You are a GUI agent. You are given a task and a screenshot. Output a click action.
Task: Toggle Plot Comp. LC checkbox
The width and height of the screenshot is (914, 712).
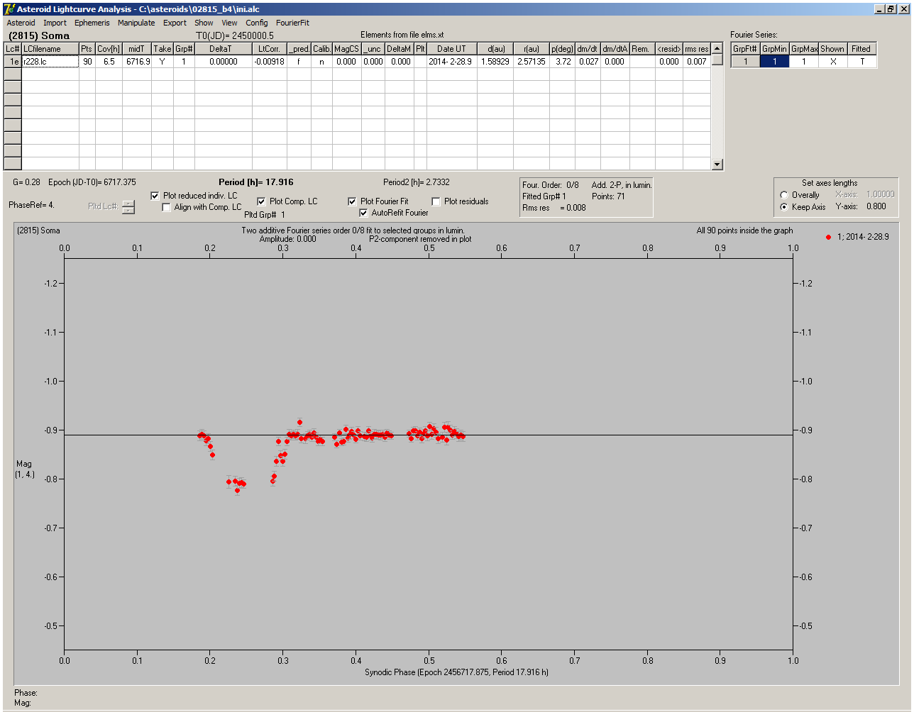pyautogui.click(x=261, y=201)
